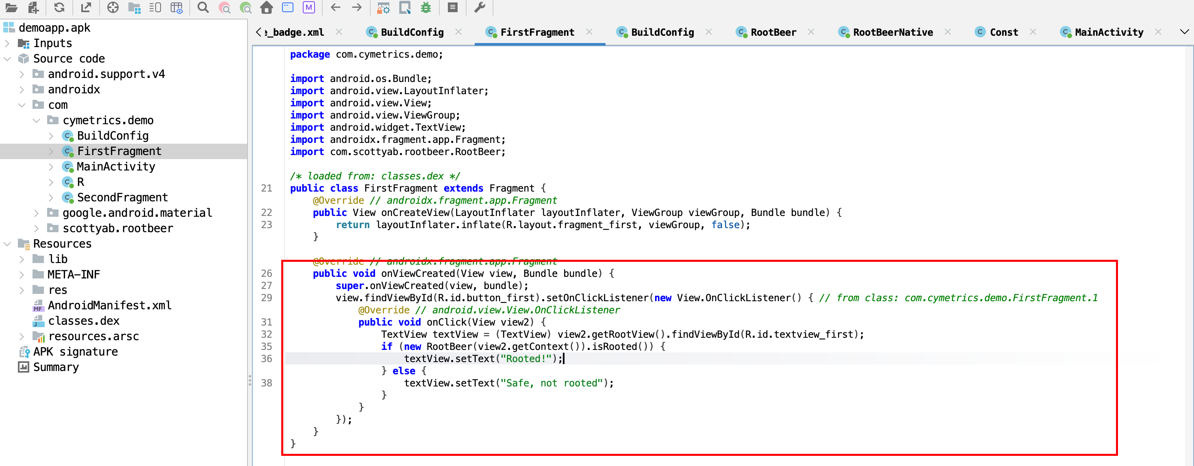
Task: Start the debugger with the green bug icon
Action: [x=425, y=7]
